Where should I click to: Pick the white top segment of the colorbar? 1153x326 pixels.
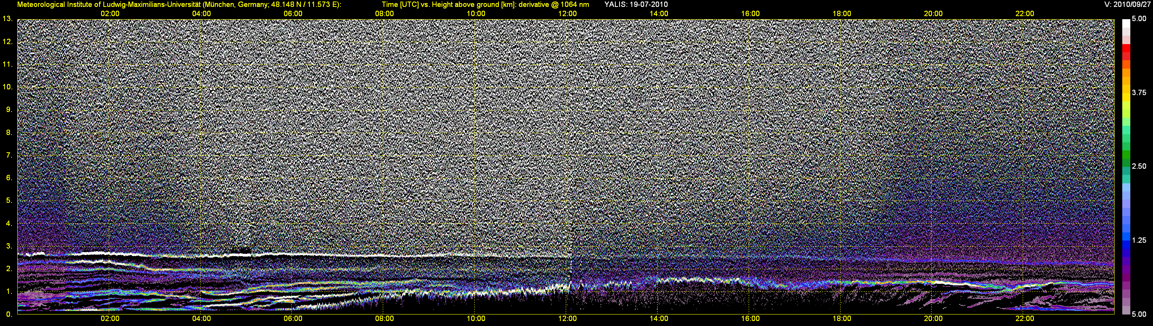[1126, 23]
